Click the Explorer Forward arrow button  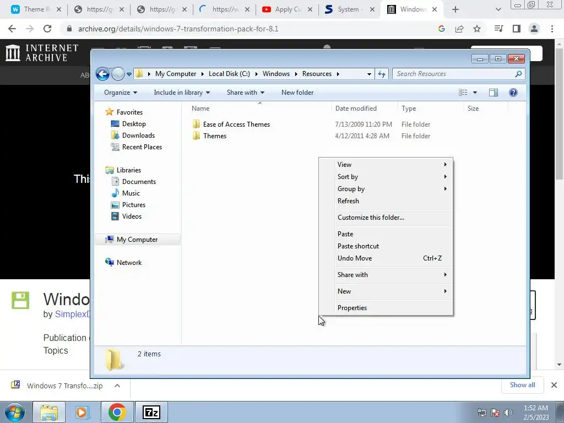coord(118,74)
